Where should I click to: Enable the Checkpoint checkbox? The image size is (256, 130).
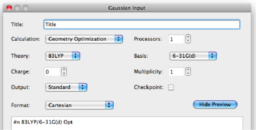click(171, 87)
